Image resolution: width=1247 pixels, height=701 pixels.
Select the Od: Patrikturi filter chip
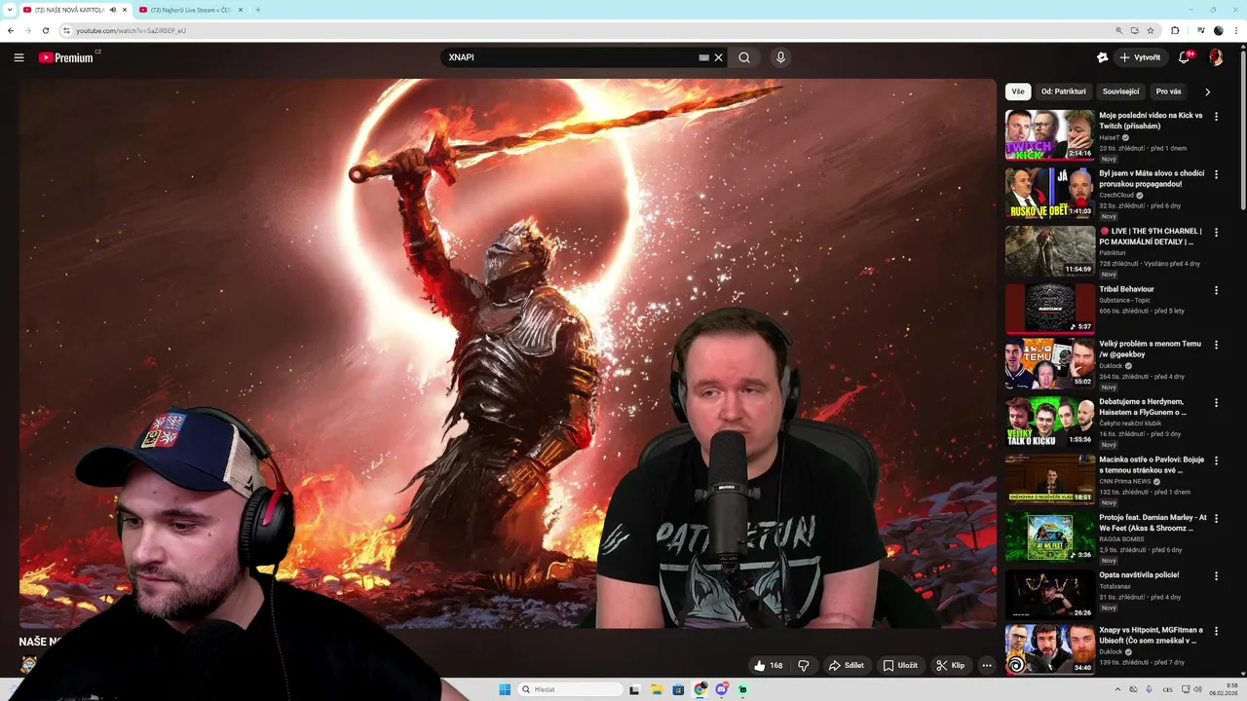point(1063,92)
